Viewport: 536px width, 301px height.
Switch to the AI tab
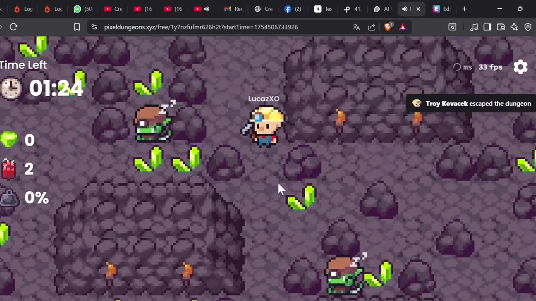tap(382, 9)
